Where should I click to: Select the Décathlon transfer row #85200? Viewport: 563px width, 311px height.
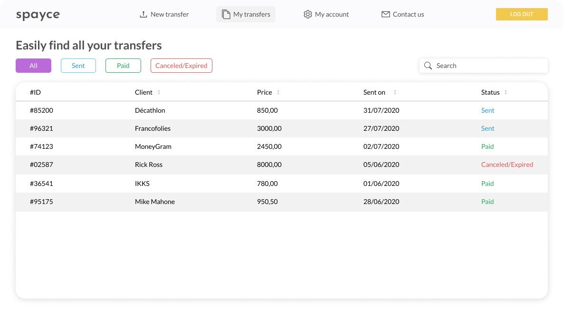(282, 110)
